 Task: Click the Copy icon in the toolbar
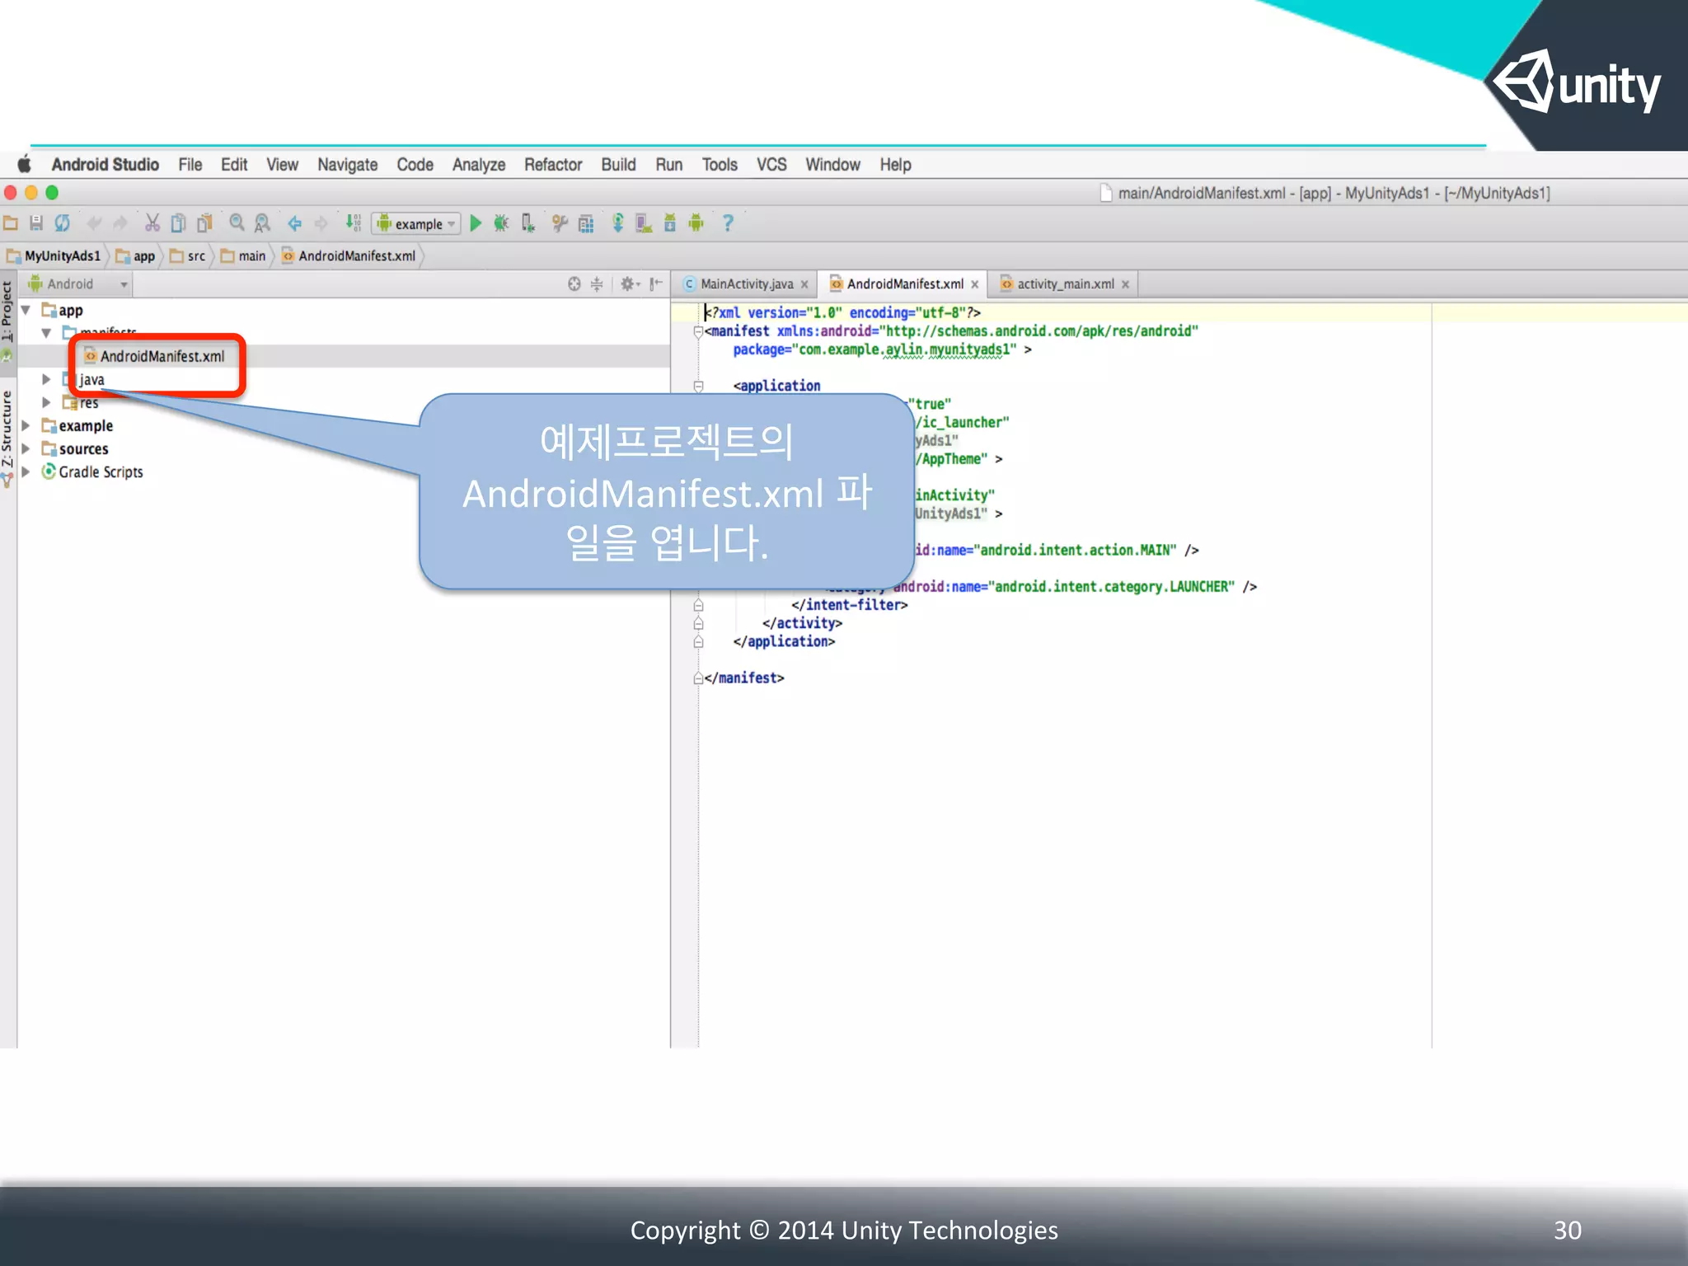pos(178,223)
